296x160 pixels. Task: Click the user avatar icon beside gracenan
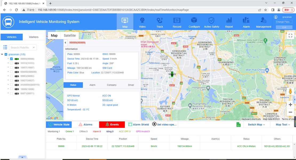[276, 17]
